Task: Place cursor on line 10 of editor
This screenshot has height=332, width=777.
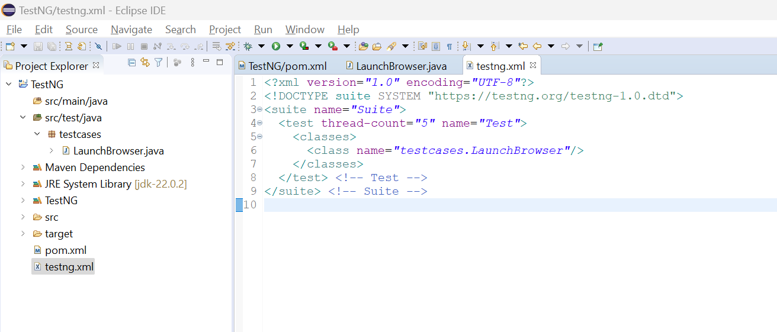Action: tap(520, 205)
